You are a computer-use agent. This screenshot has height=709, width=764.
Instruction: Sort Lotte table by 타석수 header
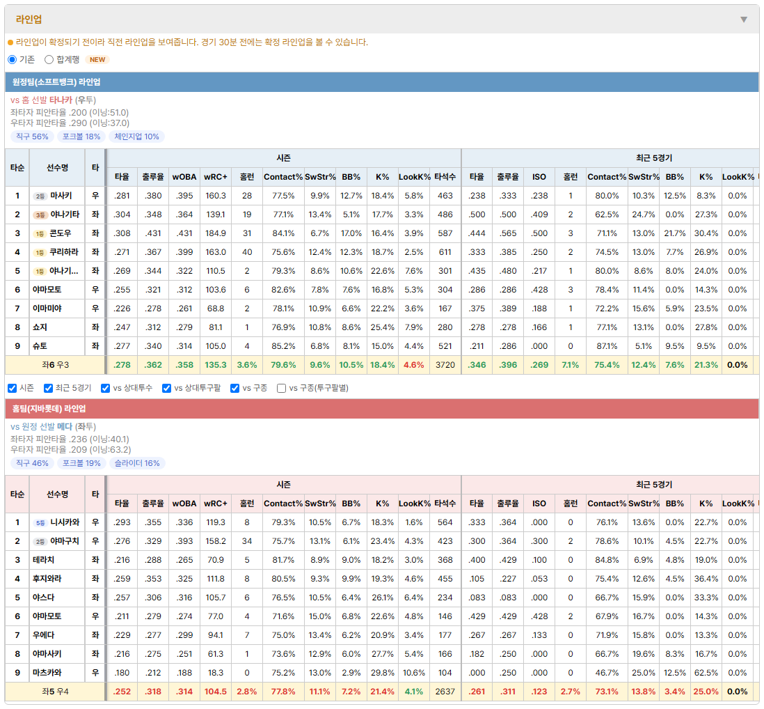point(445,504)
